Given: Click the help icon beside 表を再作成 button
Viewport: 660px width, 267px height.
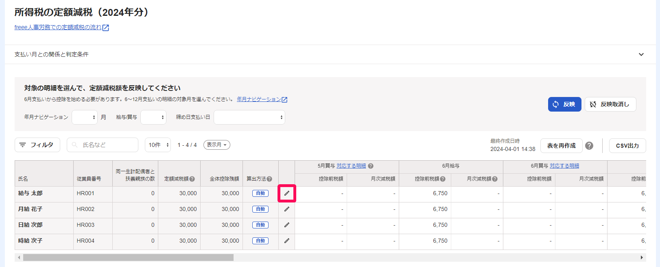Looking at the screenshot, I should (589, 146).
